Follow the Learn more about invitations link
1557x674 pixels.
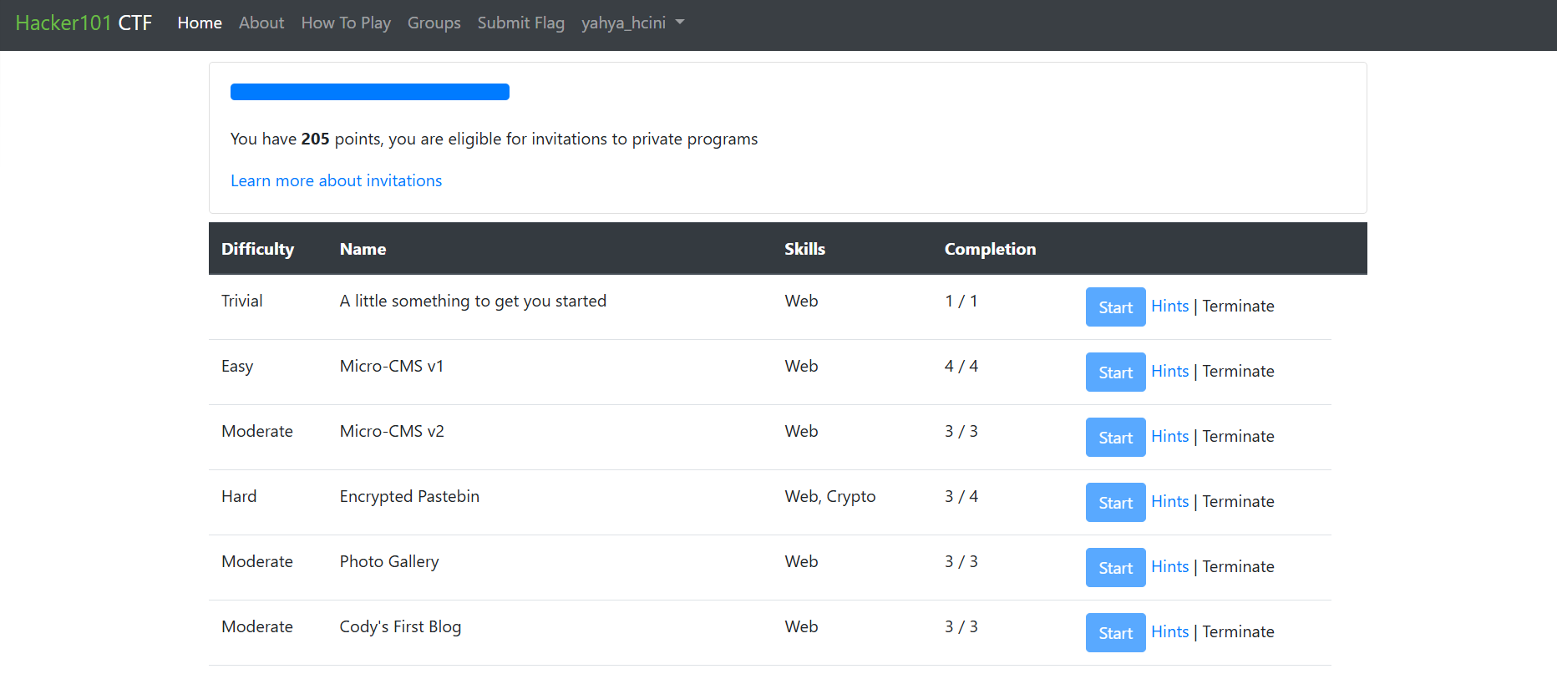[337, 180]
